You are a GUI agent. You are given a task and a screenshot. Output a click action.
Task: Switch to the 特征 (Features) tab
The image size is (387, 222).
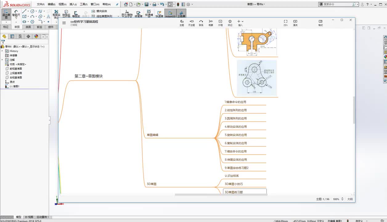click(x=6, y=27)
